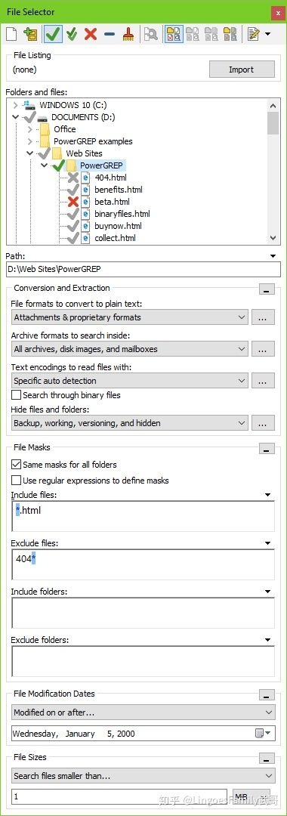Uncheck Same masks for all folders
Screen dimensions: 287x816
click(17, 464)
